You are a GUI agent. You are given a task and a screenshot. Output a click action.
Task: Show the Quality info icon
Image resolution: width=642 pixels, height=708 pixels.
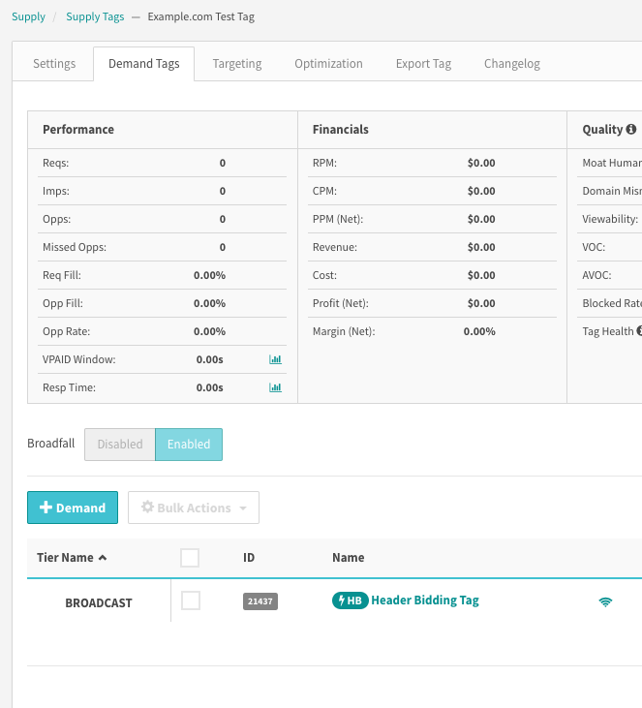point(630,130)
